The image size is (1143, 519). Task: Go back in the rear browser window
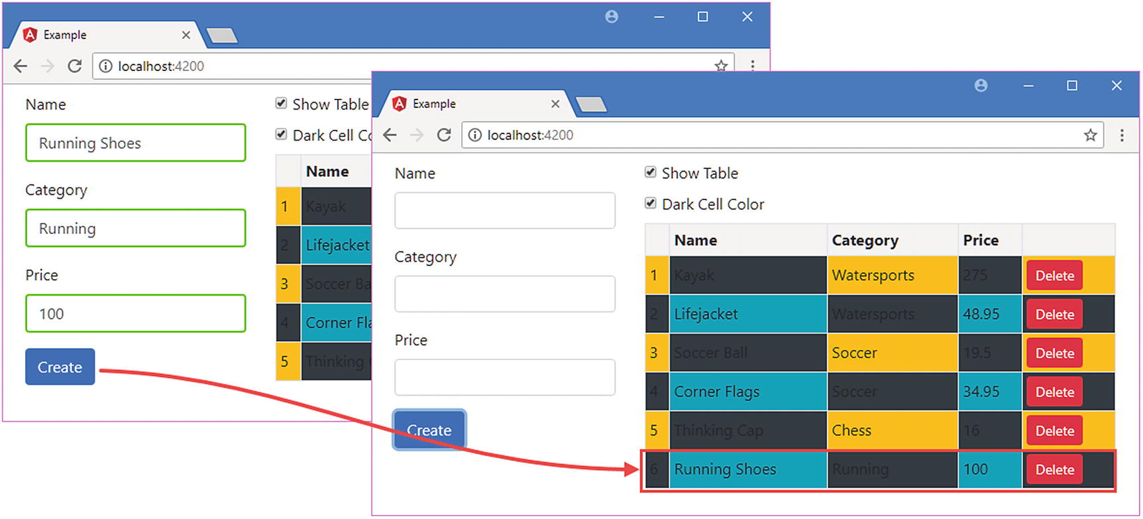click(21, 66)
